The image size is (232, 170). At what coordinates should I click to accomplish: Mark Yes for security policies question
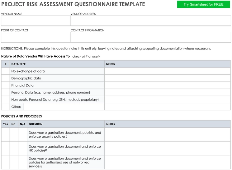(x=6, y=135)
